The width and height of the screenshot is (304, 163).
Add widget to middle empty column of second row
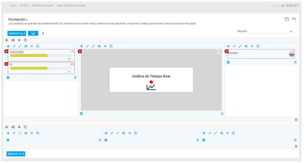(x=106, y=140)
